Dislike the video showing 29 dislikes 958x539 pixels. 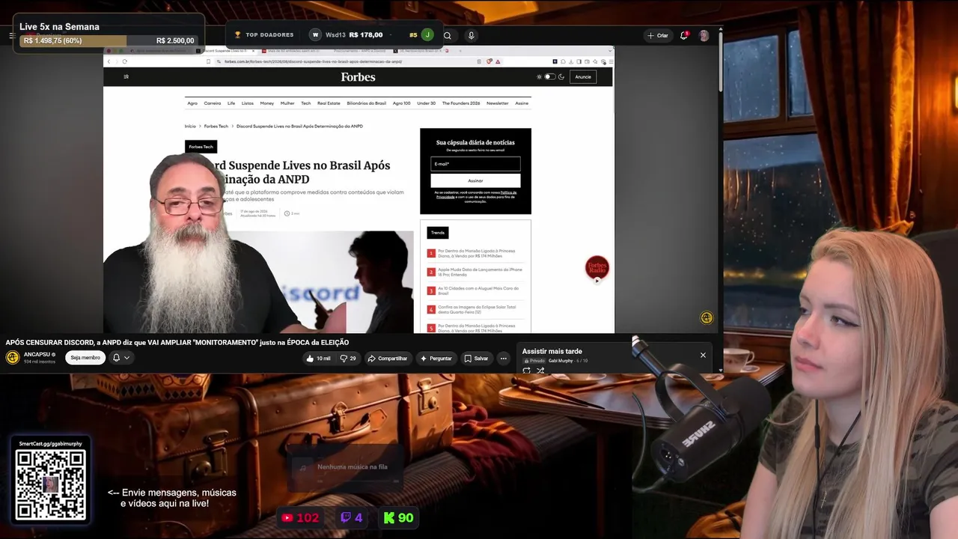[348, 359]
